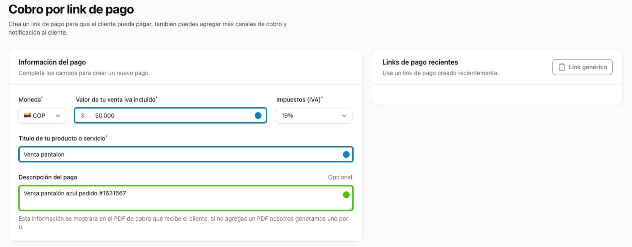Click the Cobro por link de pago title
This screenshot has height=247, width=632.
(71, 9)
